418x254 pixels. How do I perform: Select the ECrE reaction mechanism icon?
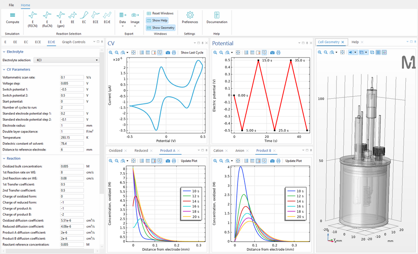107,18
